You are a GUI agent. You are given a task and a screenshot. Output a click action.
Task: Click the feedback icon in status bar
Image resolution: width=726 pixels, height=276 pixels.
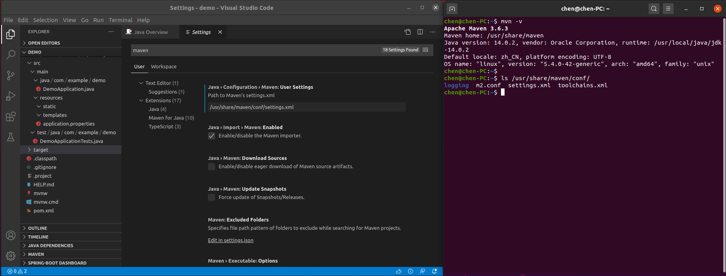coord(422,271)
